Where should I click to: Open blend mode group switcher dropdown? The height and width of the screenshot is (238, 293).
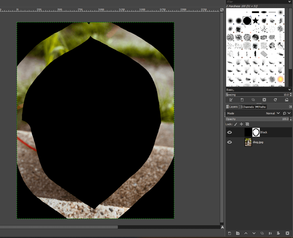287,113
